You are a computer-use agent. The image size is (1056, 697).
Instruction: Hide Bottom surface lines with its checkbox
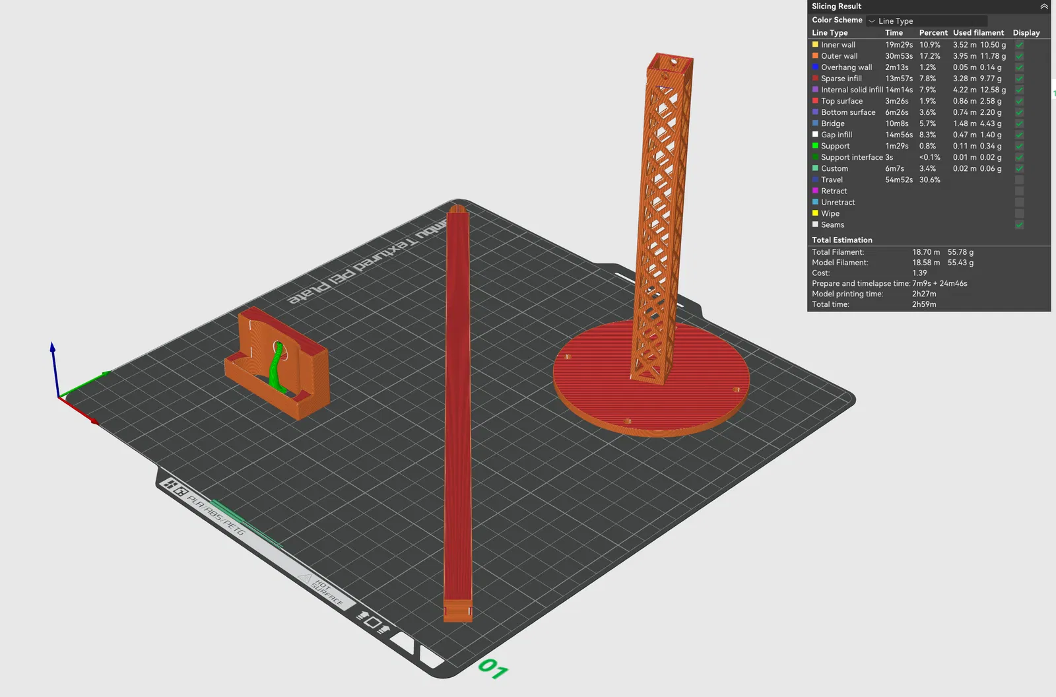tap(1020, 112)
